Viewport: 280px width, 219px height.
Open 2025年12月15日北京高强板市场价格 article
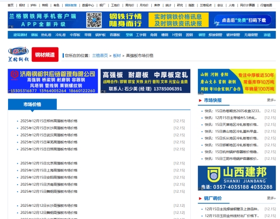click(x=49, y=163)
